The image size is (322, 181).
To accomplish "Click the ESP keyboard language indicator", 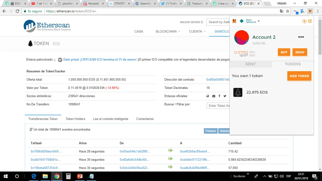I will coord(289,176).
